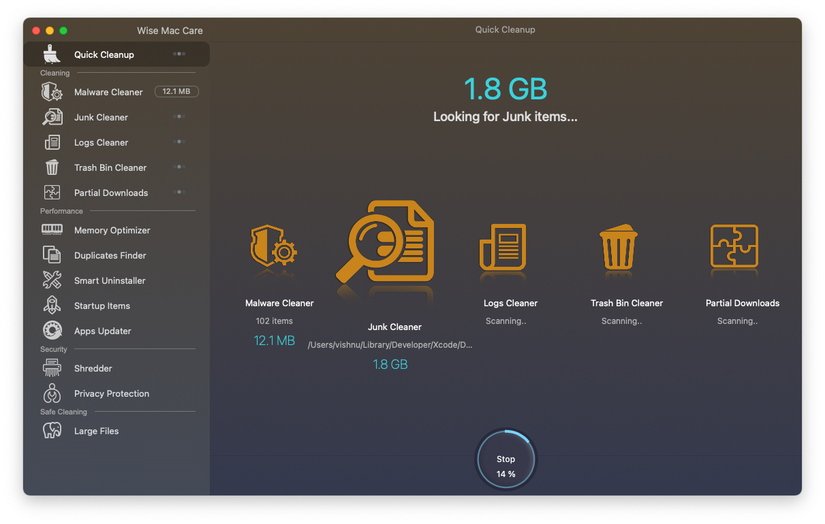Click the large orange Partial Downloads puzzle icon
This screenshot has height=524, width=825.
pyautogui.click(x=734, y=246)
